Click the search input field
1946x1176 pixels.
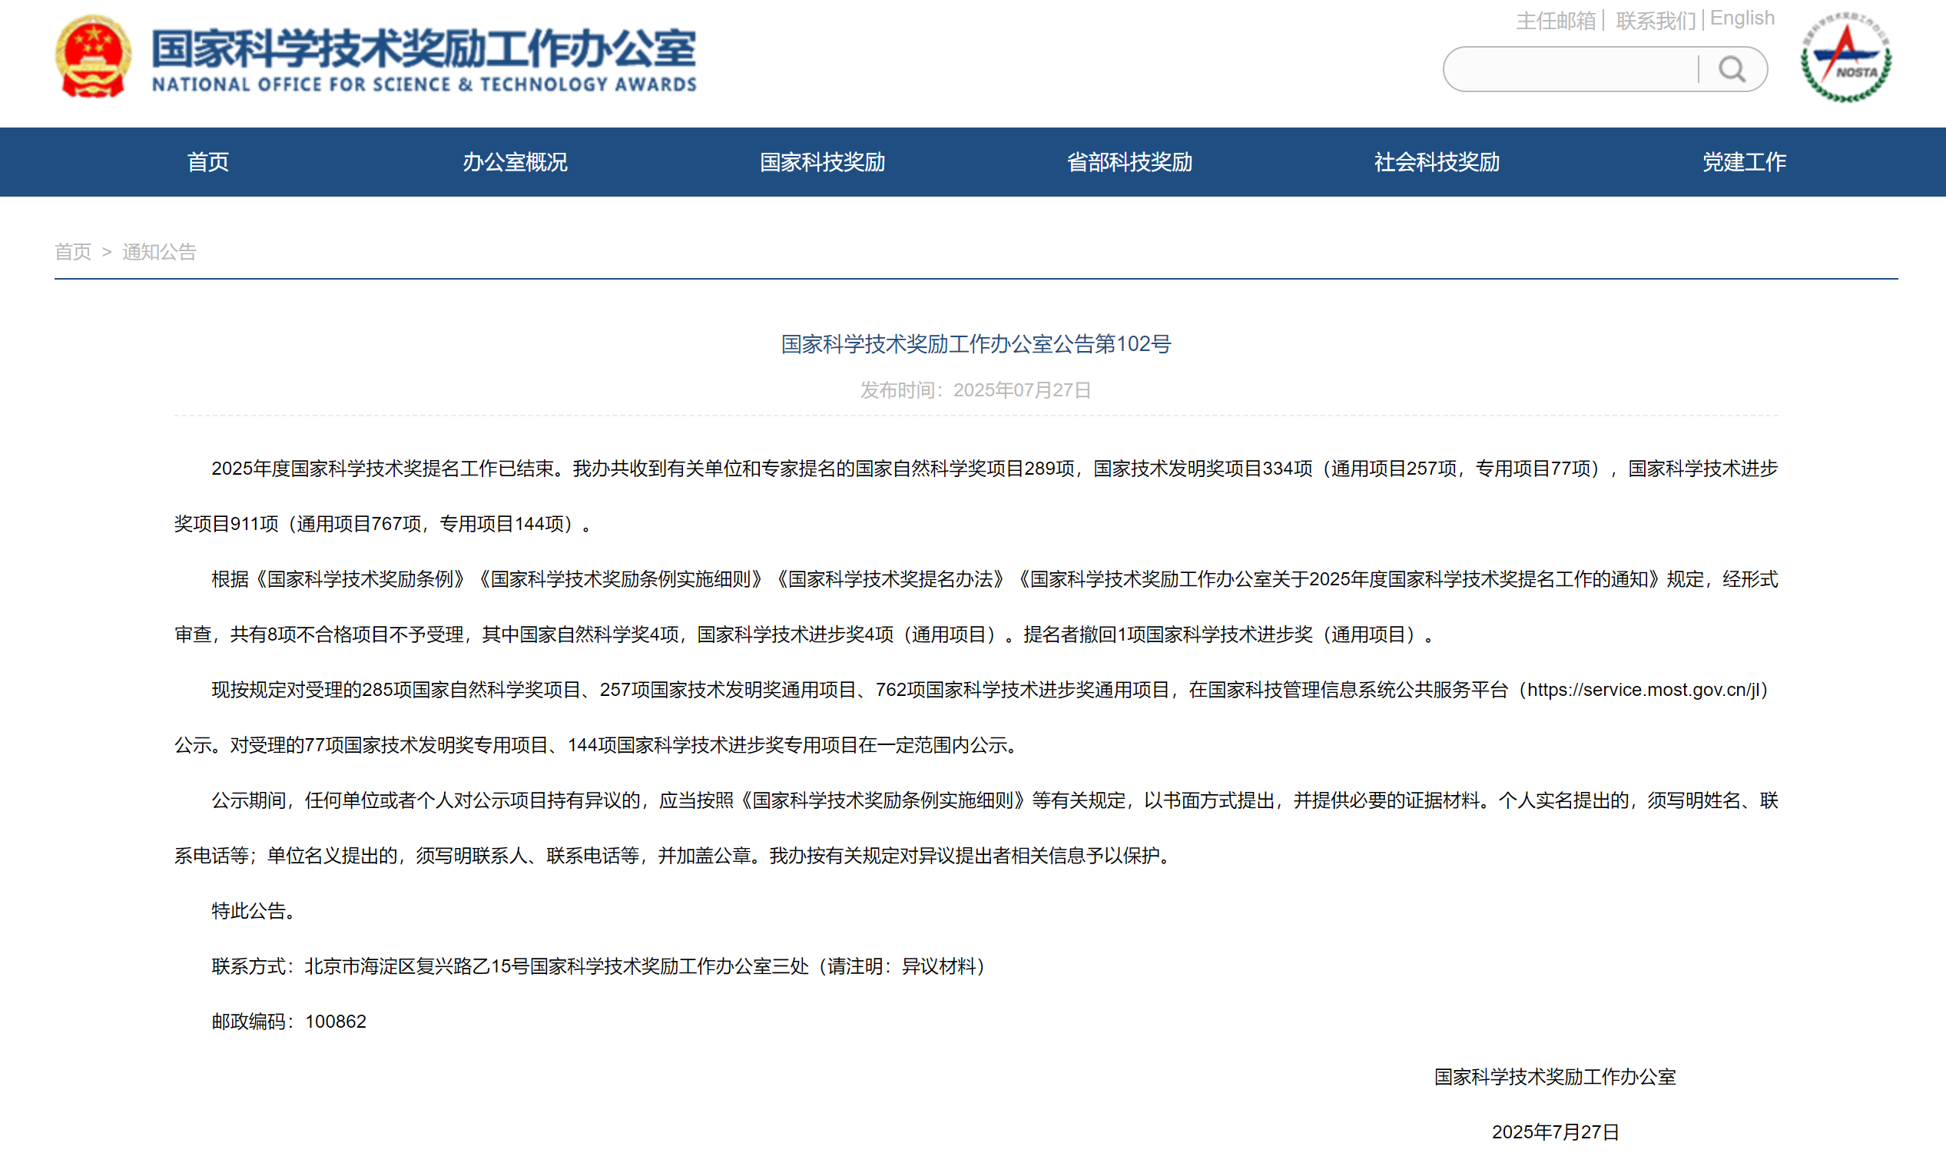point(1570,69)
